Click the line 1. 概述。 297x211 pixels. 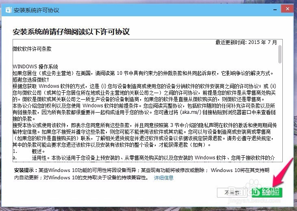coord(29,151)
